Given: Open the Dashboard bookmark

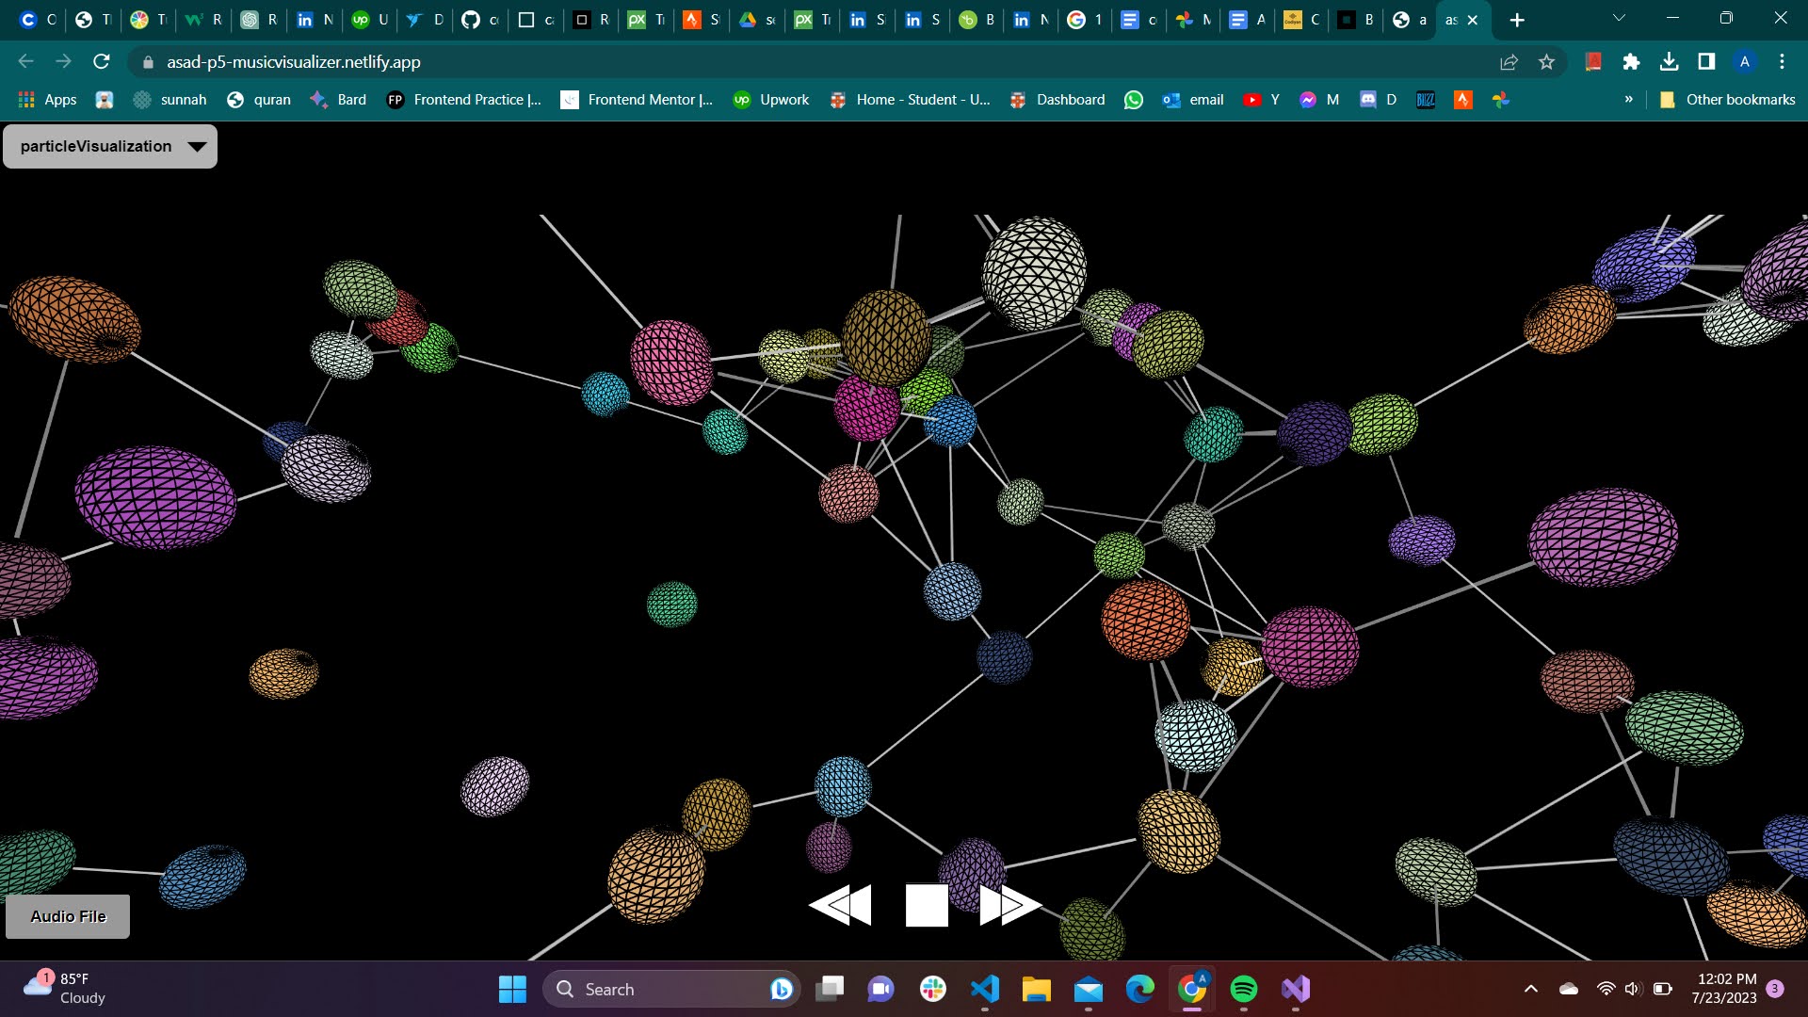Looking at the screenshot, I should 1057,100.
